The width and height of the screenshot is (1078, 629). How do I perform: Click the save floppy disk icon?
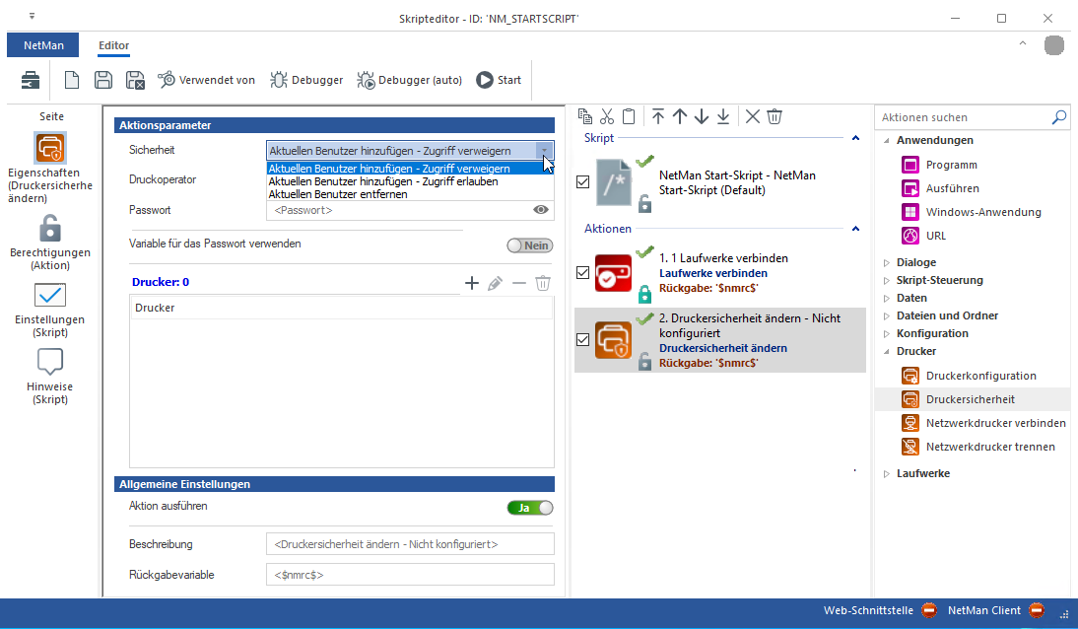(102, 80)
